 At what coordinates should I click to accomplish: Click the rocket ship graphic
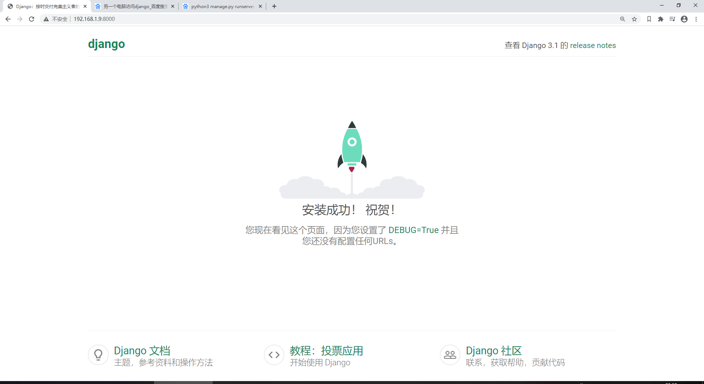(351, 147)
